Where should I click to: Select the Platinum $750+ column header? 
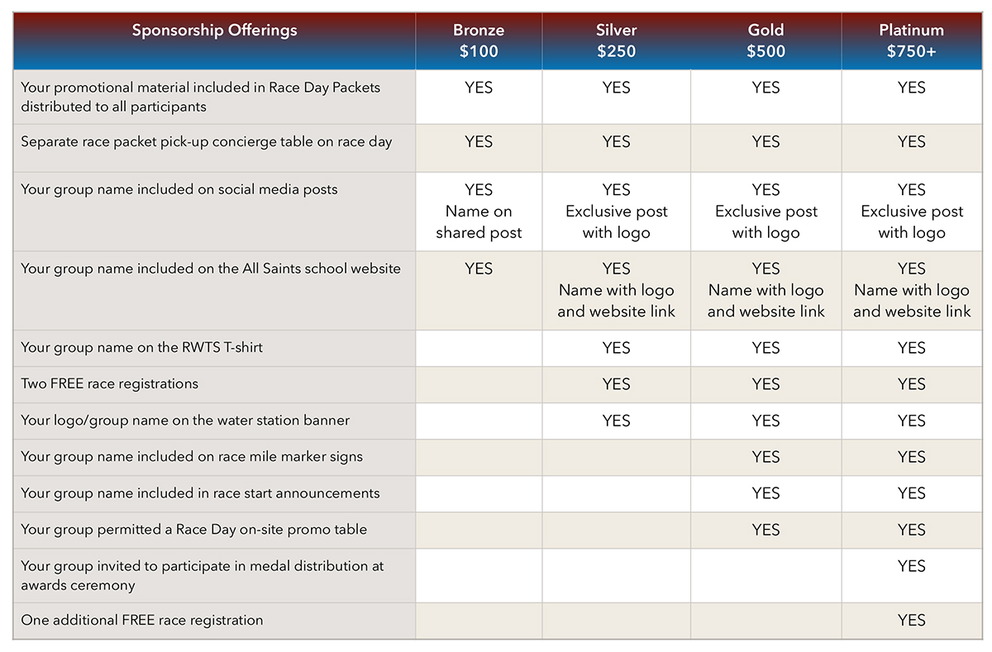[x=911, y=40]
